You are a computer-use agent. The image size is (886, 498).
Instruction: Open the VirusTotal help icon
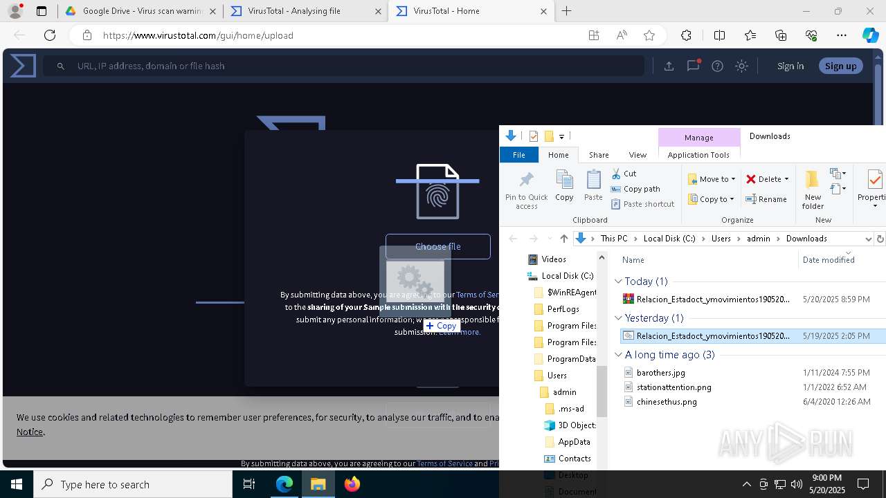coord(717,66)
